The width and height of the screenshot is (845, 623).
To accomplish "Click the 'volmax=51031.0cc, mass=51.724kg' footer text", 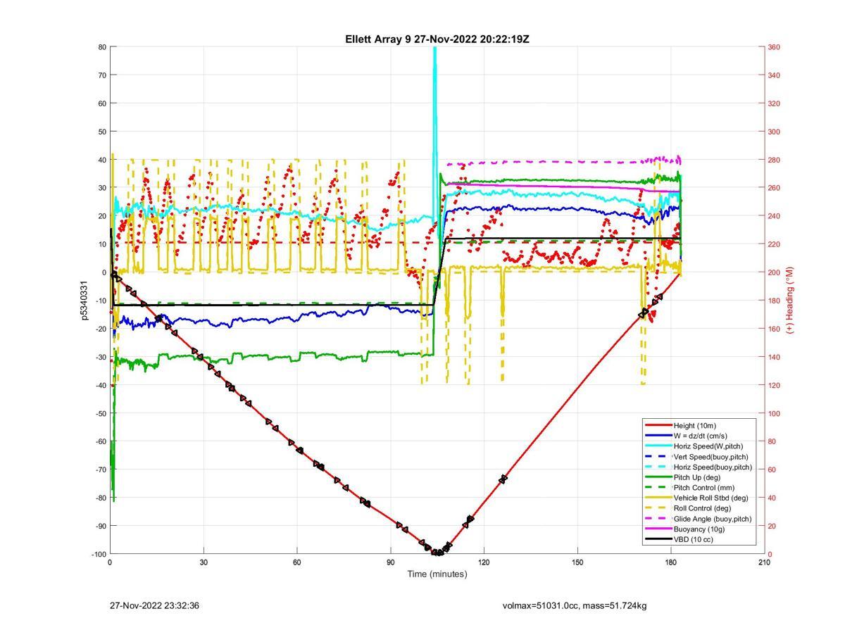I will tap(575, 605).
